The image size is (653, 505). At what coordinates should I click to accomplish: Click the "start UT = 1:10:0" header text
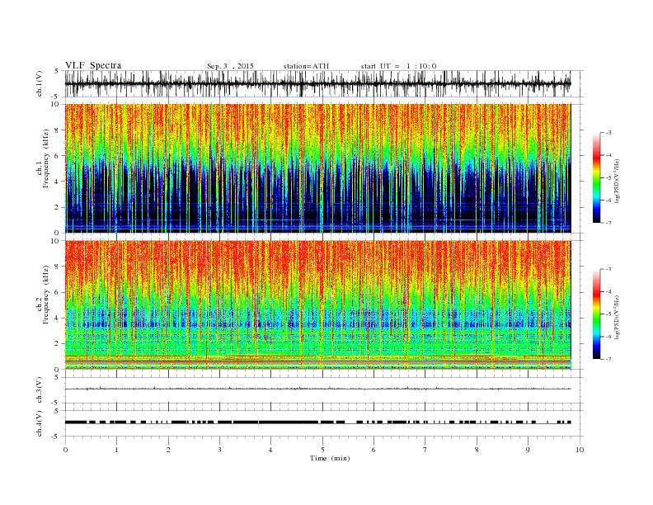click(x=398, y=66)
